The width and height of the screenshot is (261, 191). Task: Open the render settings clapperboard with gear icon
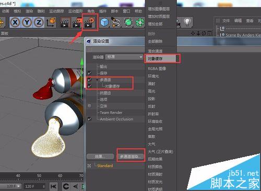tap(90, 22)
